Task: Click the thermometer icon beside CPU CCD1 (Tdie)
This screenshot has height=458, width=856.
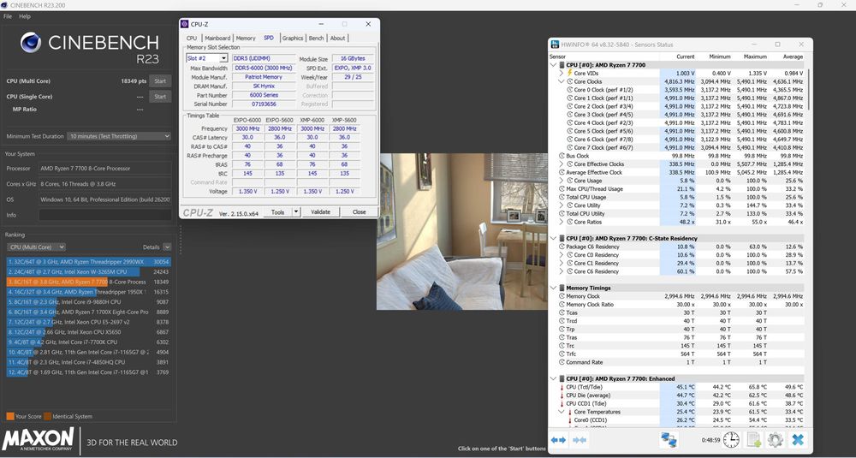Action: click(562, 403)
